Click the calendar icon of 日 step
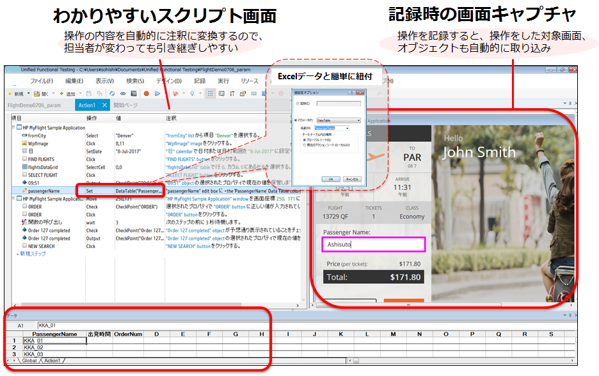The height and width of the screenshot is (376, 599). click(x=24, y=151)
